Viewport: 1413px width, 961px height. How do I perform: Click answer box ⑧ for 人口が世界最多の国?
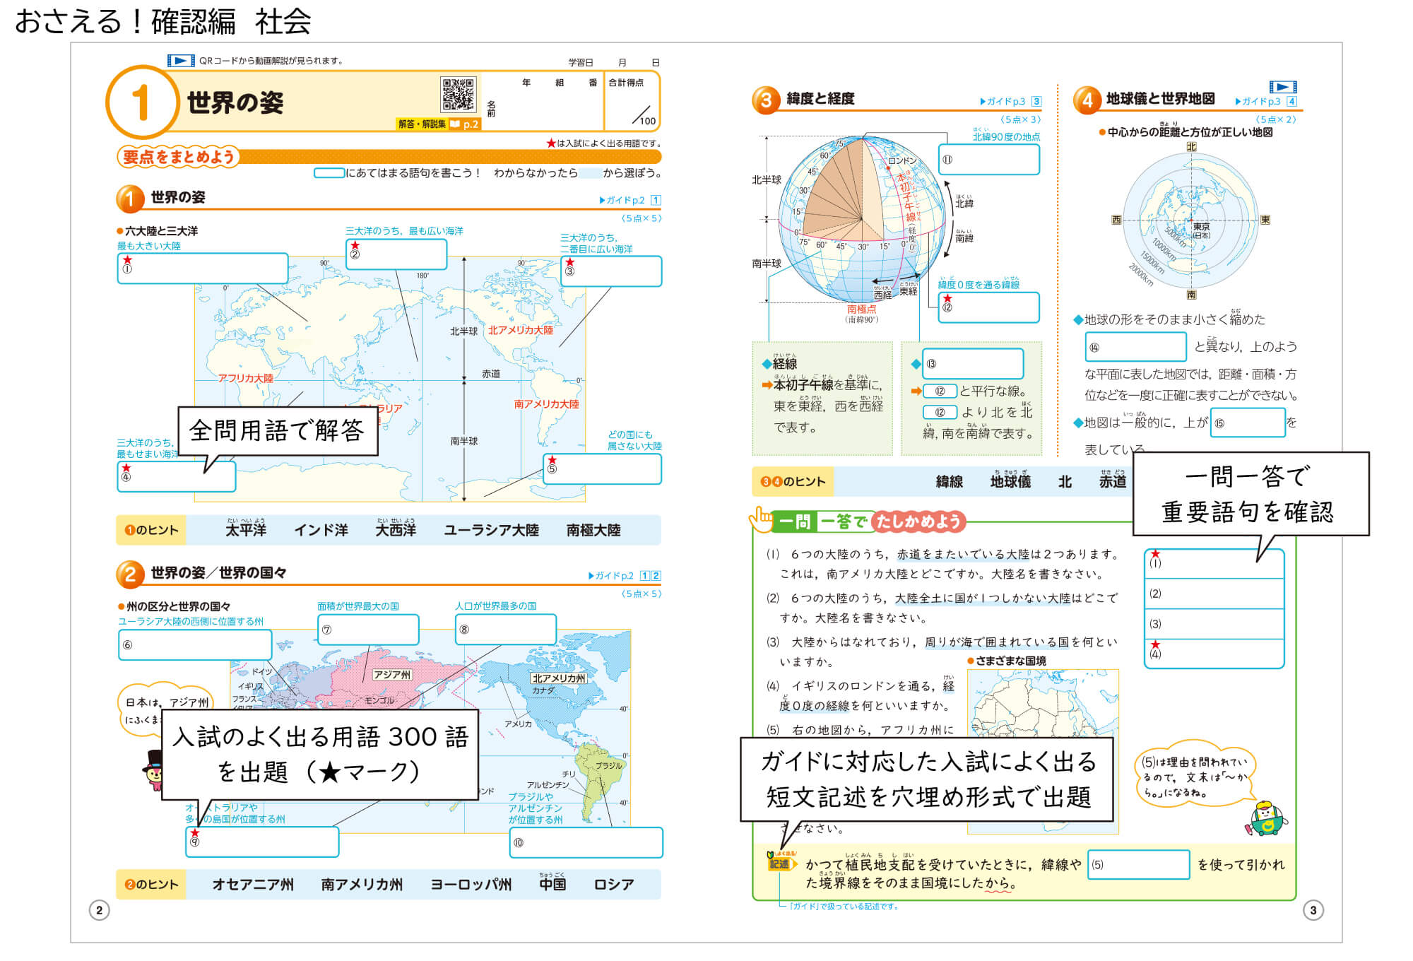(506, 630)
